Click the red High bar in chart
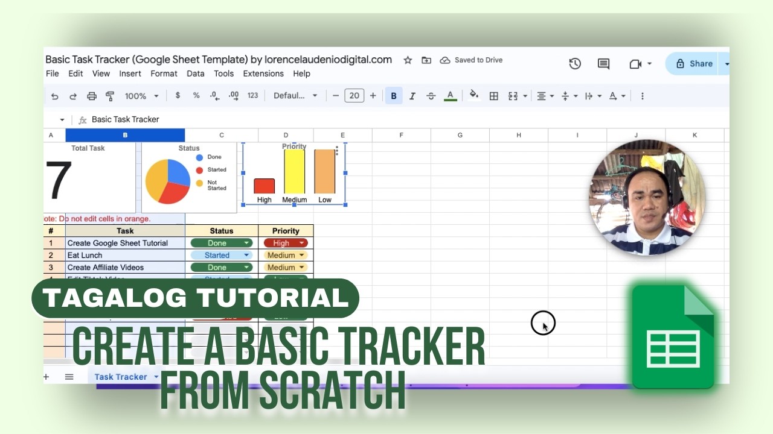 (x=264, y=186)
